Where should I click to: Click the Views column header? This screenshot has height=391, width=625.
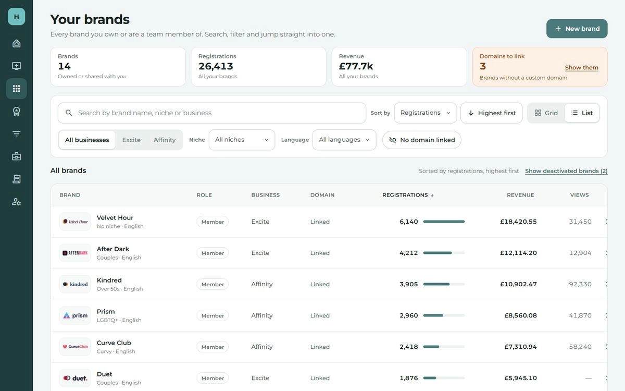point(579,195)
